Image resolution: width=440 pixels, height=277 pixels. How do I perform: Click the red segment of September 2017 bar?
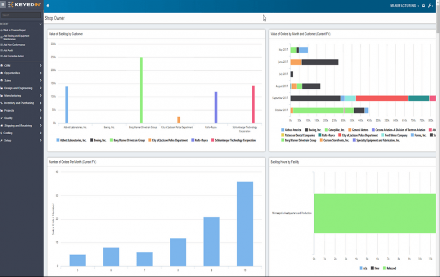(x=382, y=98)
